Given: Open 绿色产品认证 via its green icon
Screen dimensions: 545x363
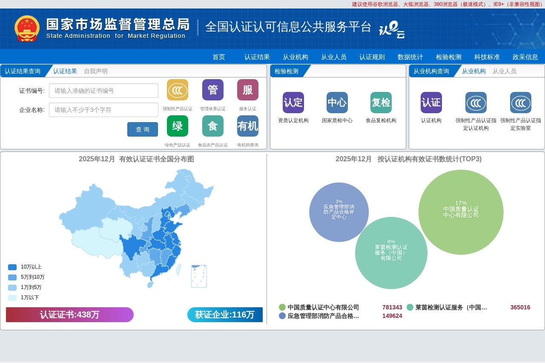Looking at the screenshot, I should tap(178, 126).
